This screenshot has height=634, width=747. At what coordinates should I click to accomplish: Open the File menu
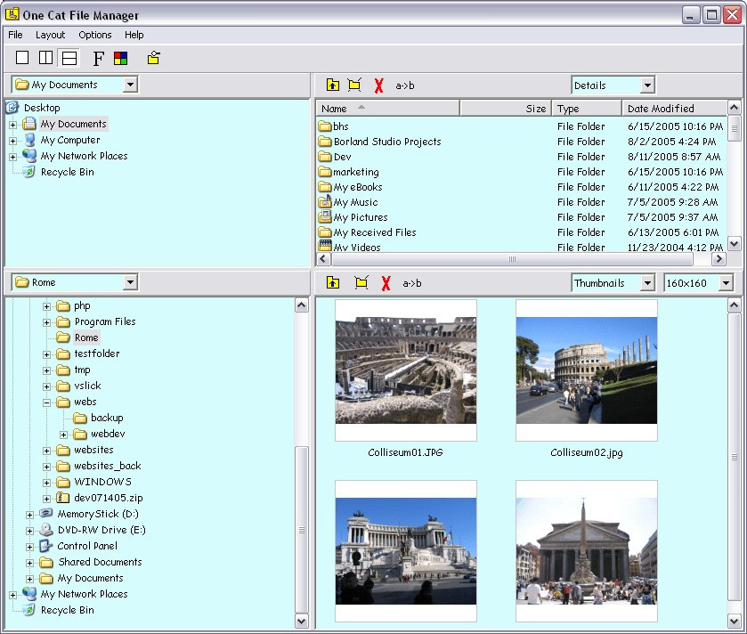coord(15,35)
